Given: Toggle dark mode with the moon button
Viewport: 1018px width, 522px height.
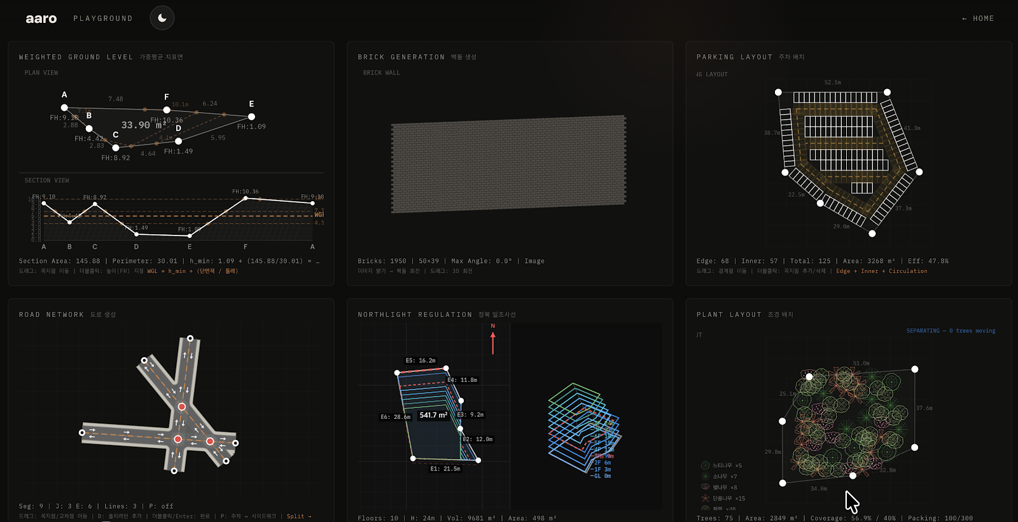Looking at the screenshot, I should point(162,18).
